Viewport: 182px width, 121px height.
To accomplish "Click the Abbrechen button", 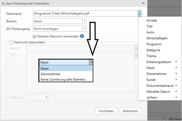I will click(x=130, y=111).
